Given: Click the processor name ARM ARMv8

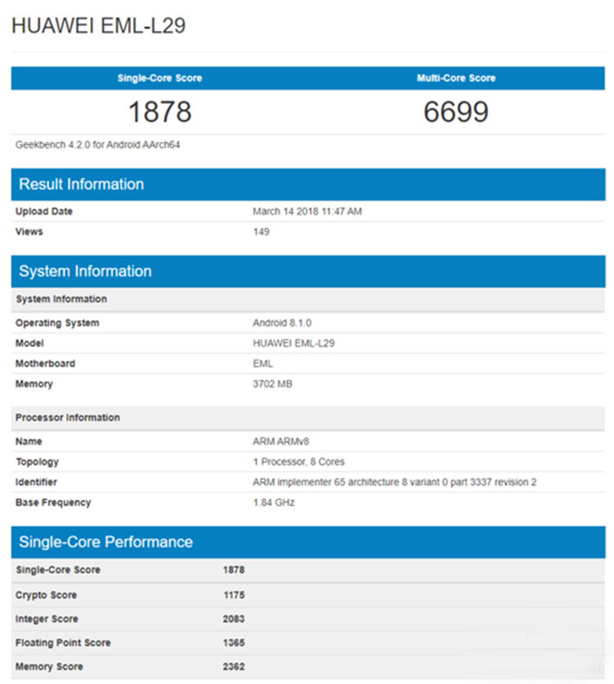Looking at the screenshot, I should tap(281, 442).
